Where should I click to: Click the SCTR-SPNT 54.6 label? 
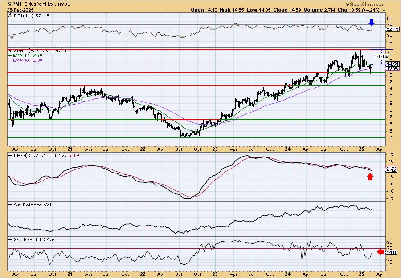[x=33, y=239]
